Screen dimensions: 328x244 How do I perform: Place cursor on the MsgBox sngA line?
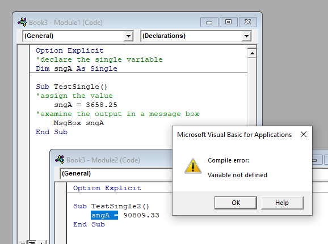click(x=79, y=123)
